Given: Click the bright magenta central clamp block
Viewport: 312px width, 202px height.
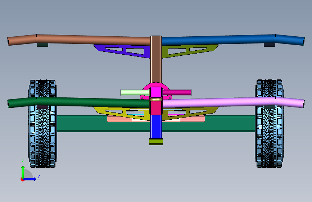Looking at the screenshot, I should coord(156,92).
